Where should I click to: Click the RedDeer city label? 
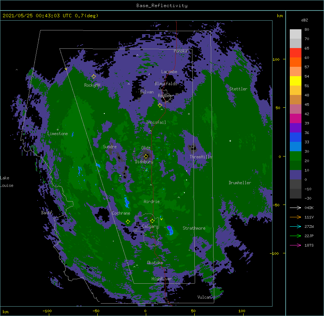(x=166, y=96)
